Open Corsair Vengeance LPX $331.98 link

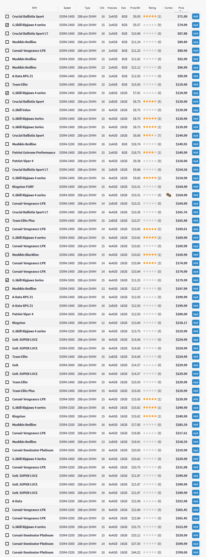(x=29, y=467)
